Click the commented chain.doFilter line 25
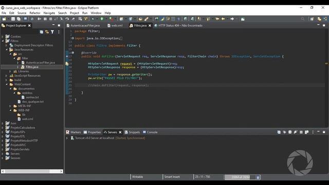Viewport: 329px width, 185px height. tap(118, 85)
